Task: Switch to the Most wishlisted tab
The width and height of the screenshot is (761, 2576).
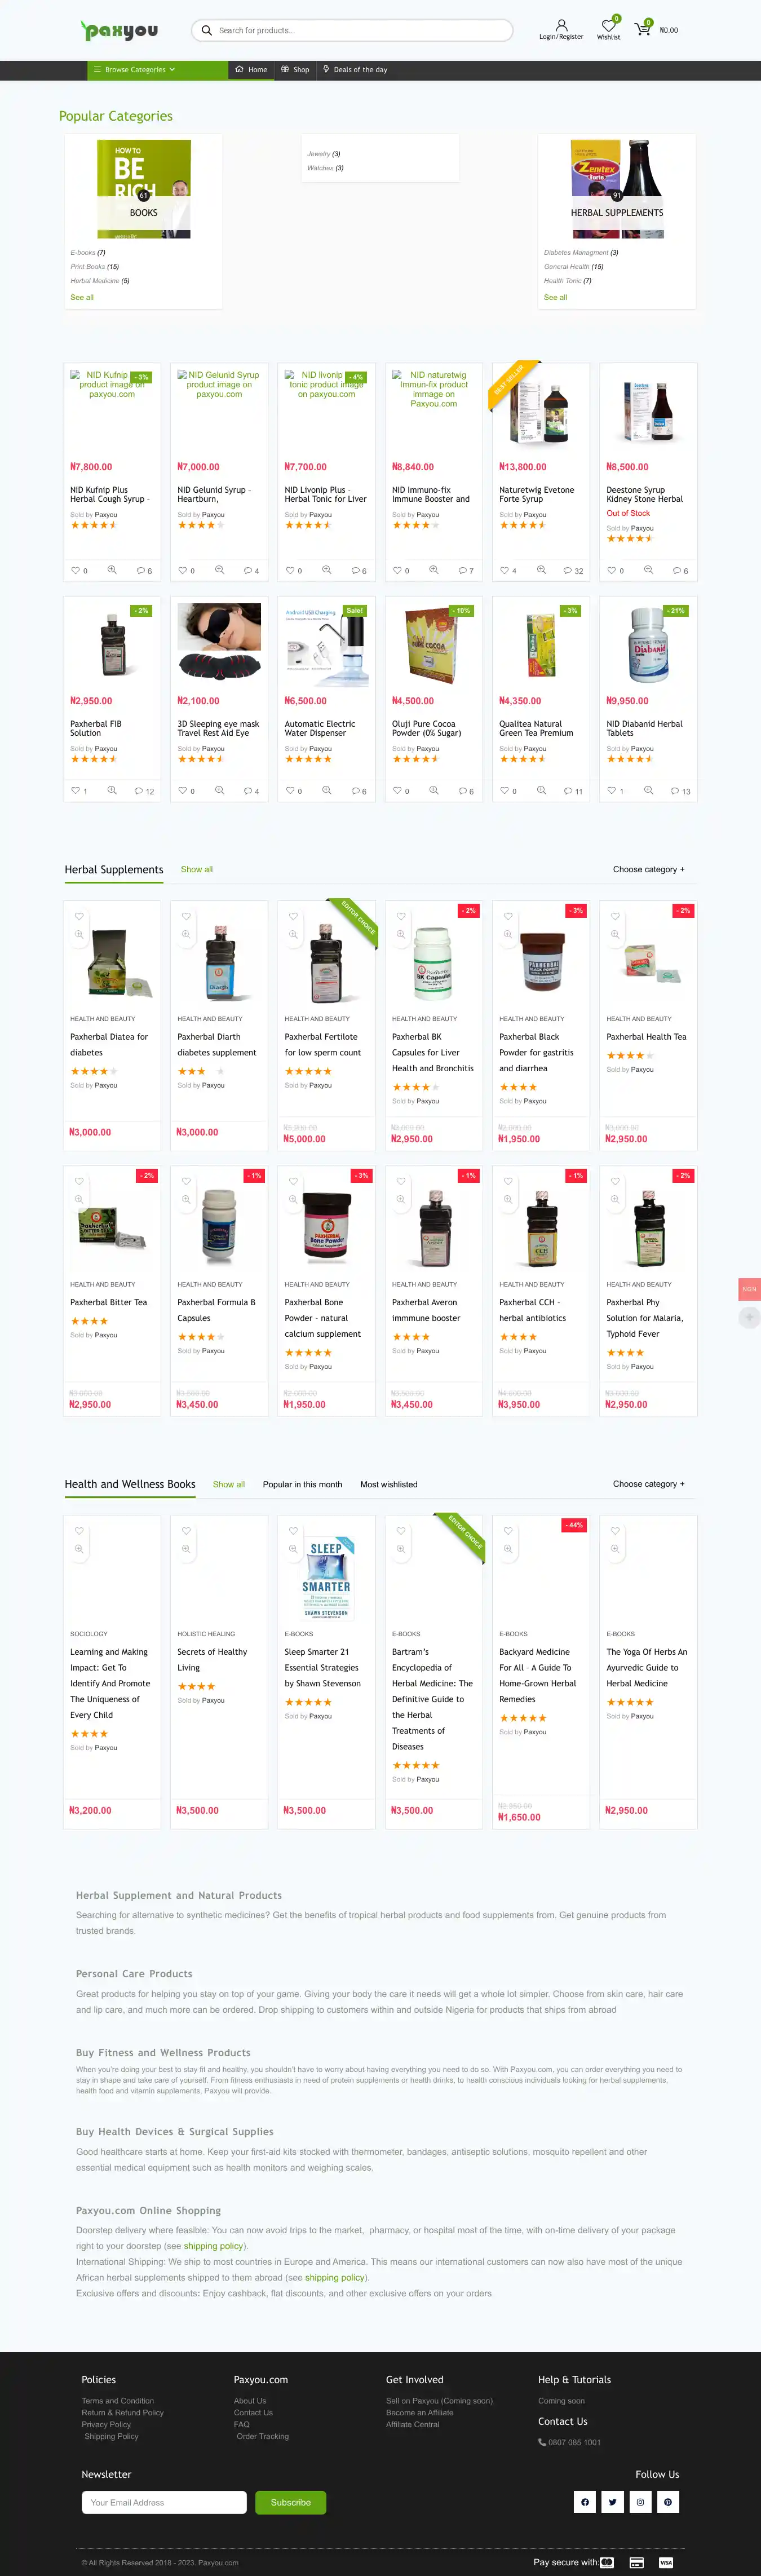Action: coord(389,1485)
